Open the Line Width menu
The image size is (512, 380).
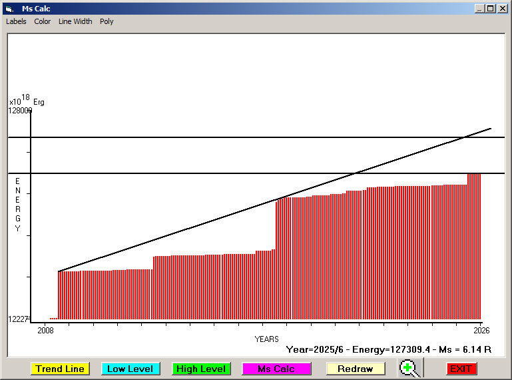point(75,21)
